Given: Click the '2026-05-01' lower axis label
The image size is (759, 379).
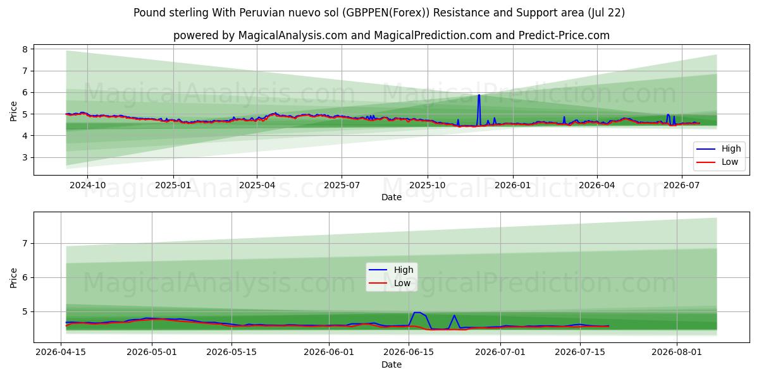Looking at the screenshot, I should pos(152,353).
